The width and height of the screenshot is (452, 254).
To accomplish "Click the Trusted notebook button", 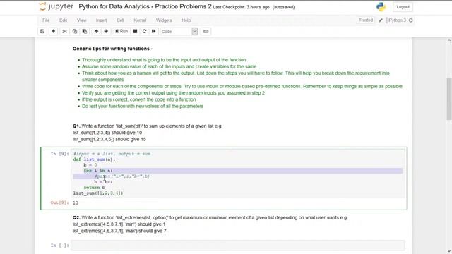I will (366, 20).
